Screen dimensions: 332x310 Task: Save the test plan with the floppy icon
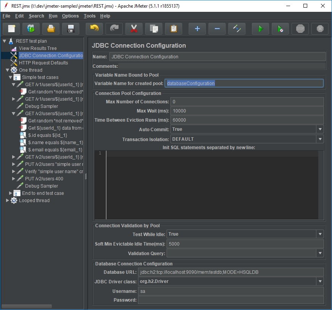71,29
